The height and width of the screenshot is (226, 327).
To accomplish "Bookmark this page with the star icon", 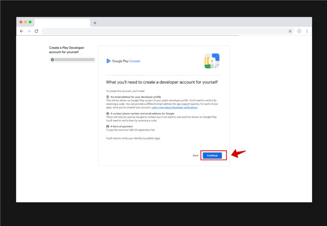I will pyautogui.click(x=290, y=31).
